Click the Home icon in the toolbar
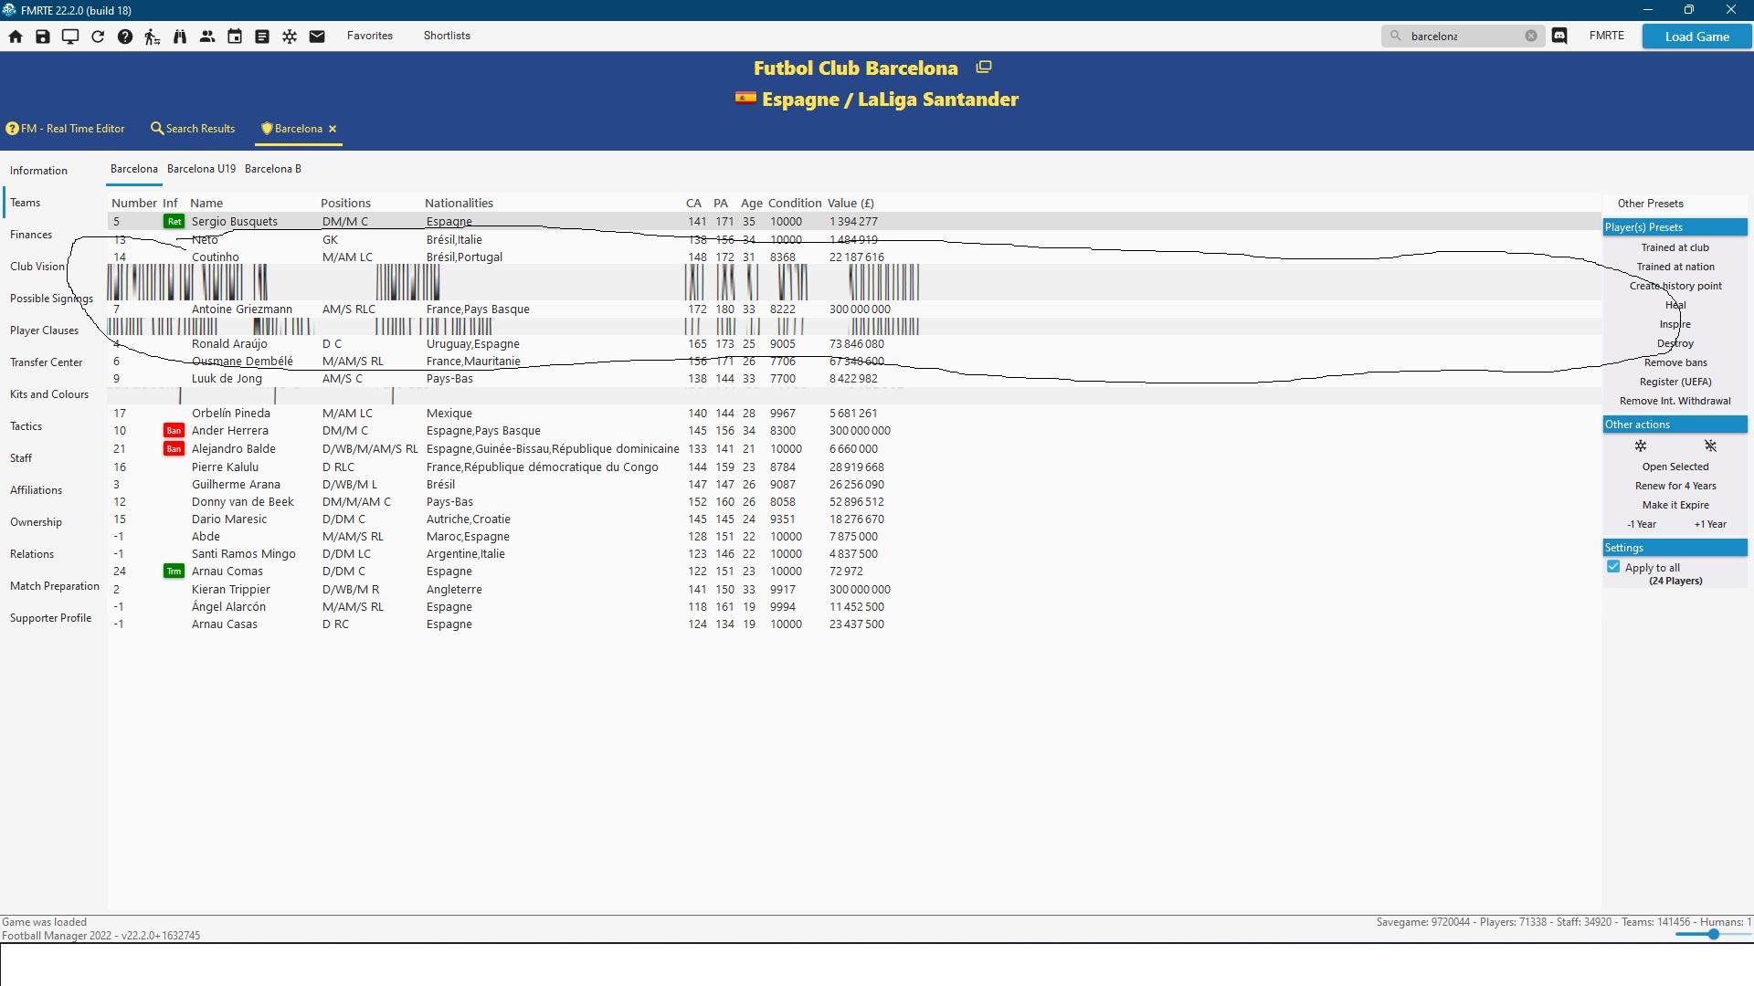Viewport: 1754px width, 986px height. pos(16,37)
